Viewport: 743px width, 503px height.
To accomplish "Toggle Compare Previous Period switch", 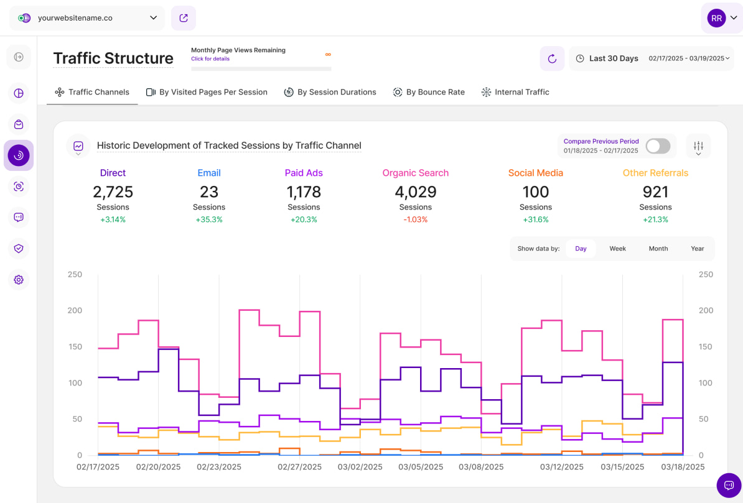I will (x=658, y=146).
